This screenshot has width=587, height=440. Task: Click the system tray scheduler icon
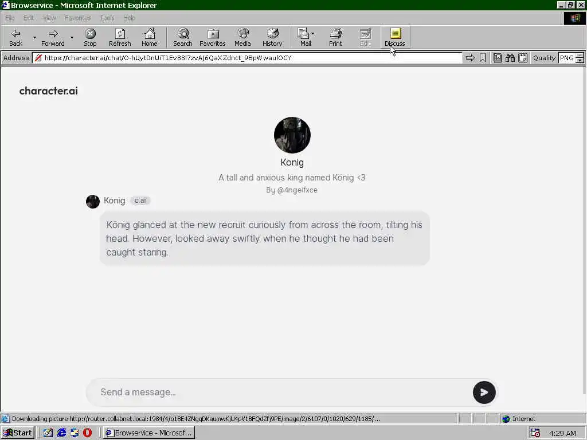click(x=535, y=433)
